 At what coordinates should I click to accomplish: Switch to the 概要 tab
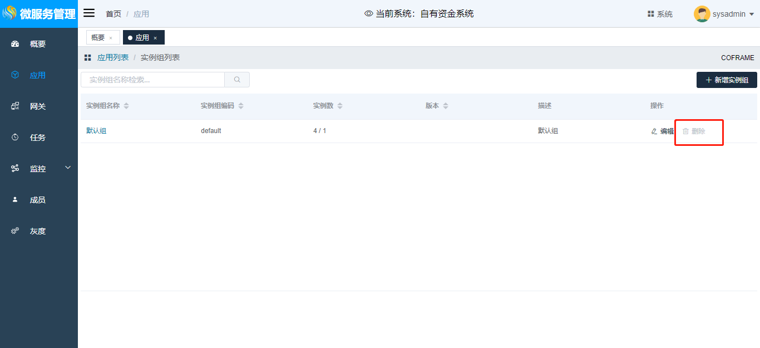[x=98, y=37]
